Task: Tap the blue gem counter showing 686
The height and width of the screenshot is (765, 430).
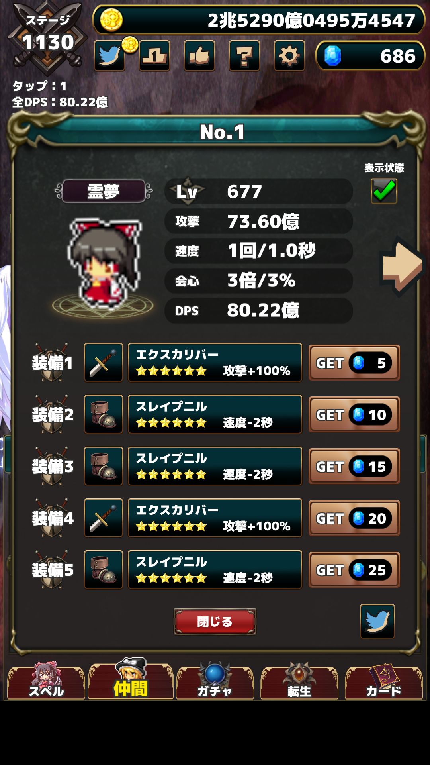Action: (370, 56)
